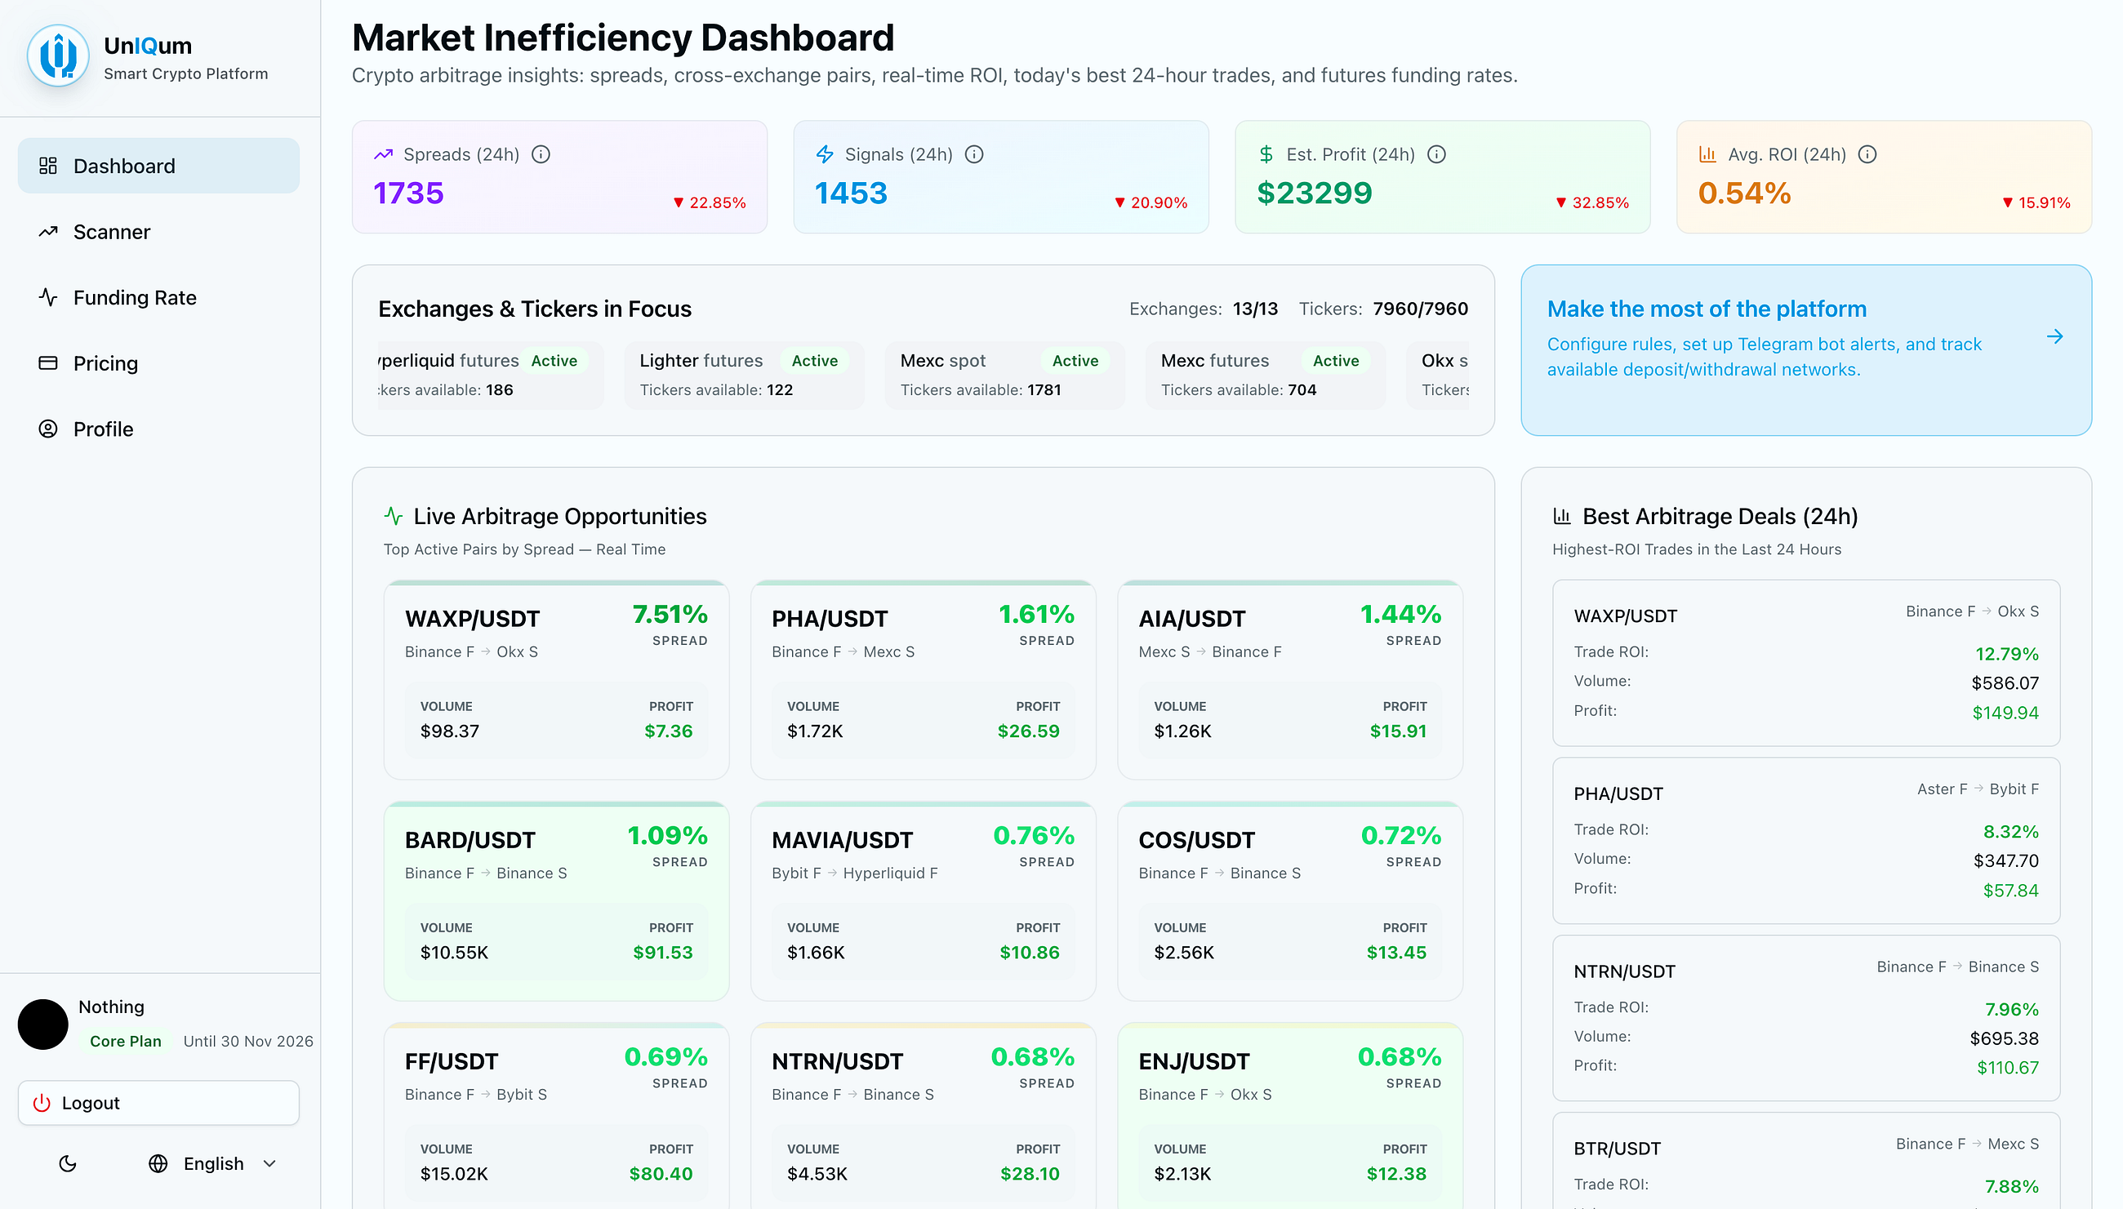This screenshot has width=2123, height=1209.
Task: Select the Lighter futures exchange card
Action: pyautogui.click(x=744, y=376)
